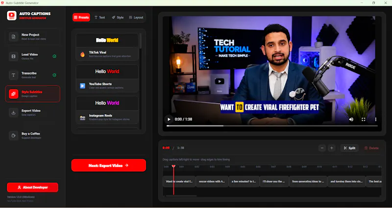Open the Presets tab
Screen dimensions: 392x208
click(x=81, y=18)
